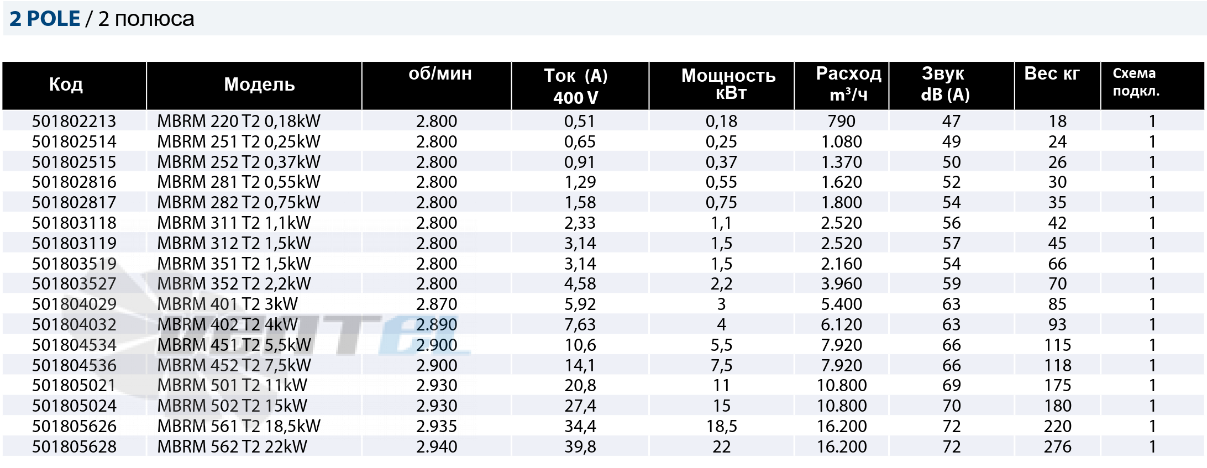1207x468 pixels.
Task: Select model MBRM 562 T2 22kW
Action: coord(232,446)
